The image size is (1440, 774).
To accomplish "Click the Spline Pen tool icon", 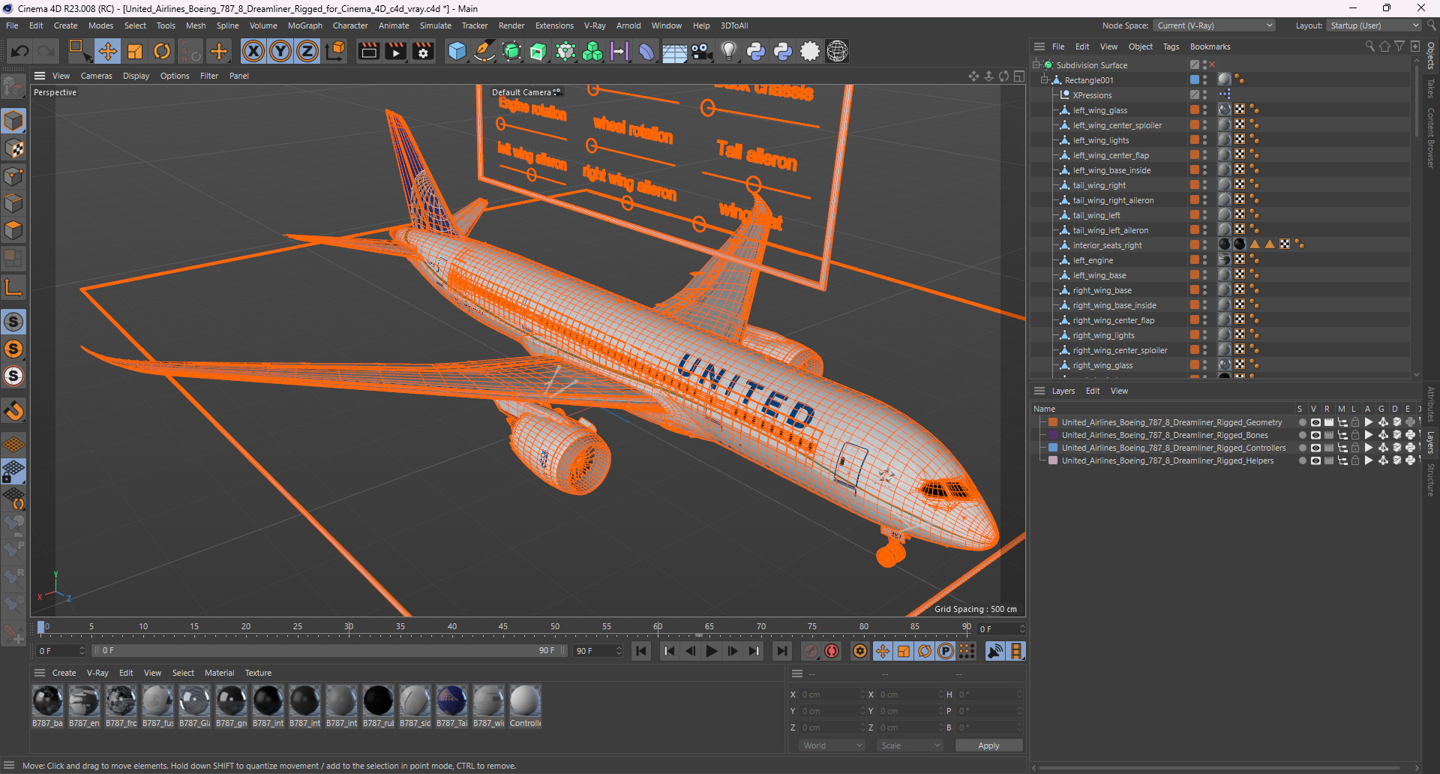I will point(484,51).
